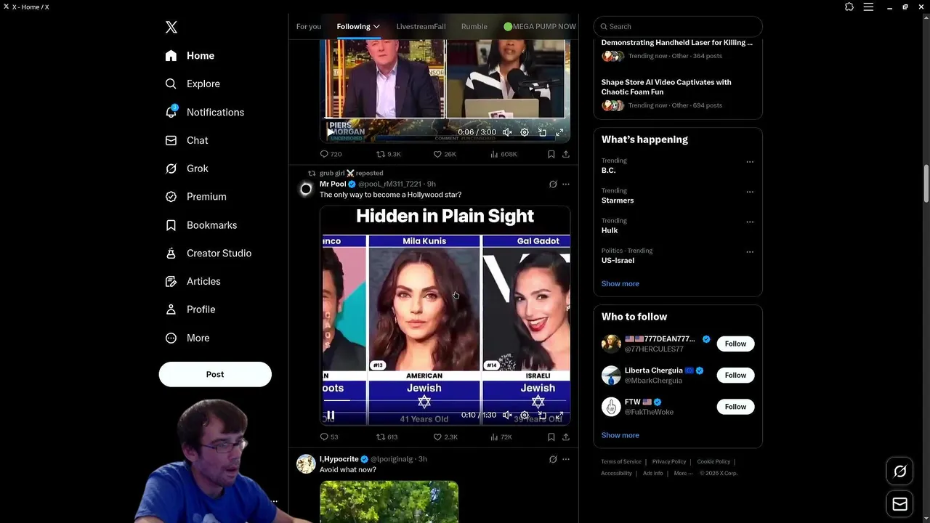Open Bookmarks from sidebar
This screenshot has width=930, height=523.
pyautogui.click(x=201, y=225)
